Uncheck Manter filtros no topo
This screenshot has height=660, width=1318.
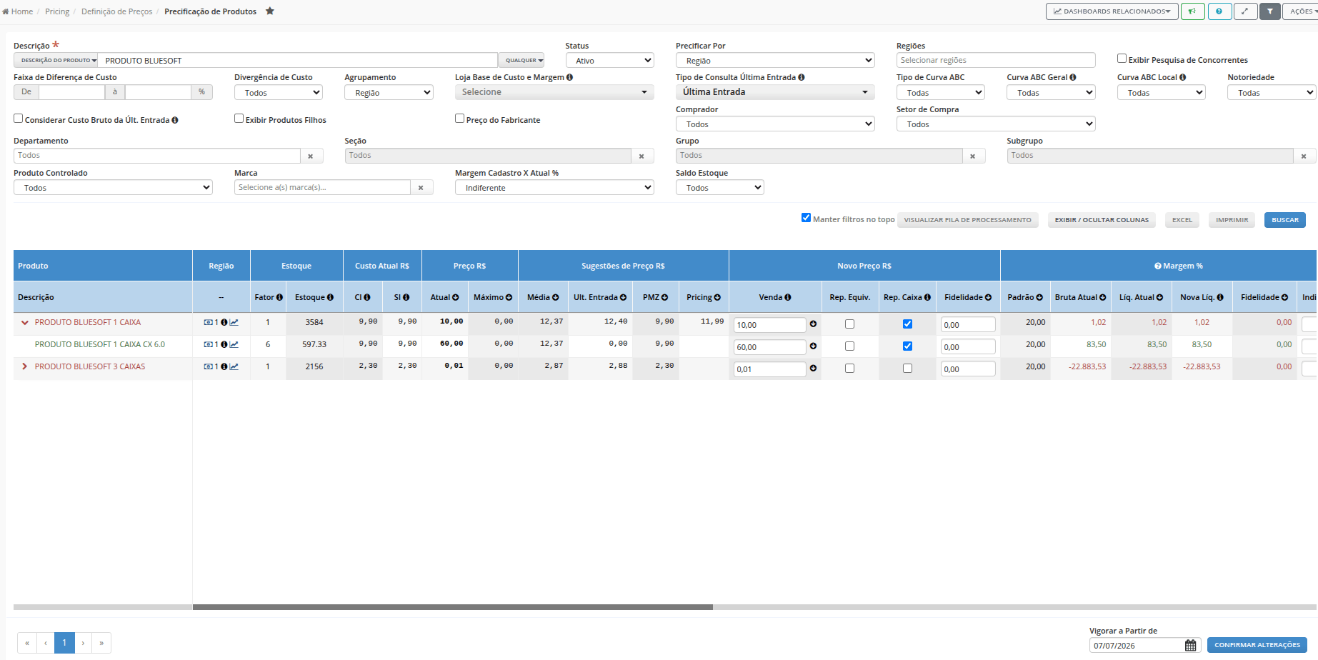coord(806,218)
